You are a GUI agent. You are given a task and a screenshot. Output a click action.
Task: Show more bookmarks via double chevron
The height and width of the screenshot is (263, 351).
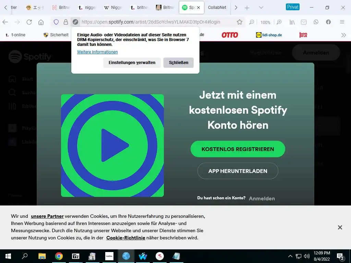pos(343,35)
